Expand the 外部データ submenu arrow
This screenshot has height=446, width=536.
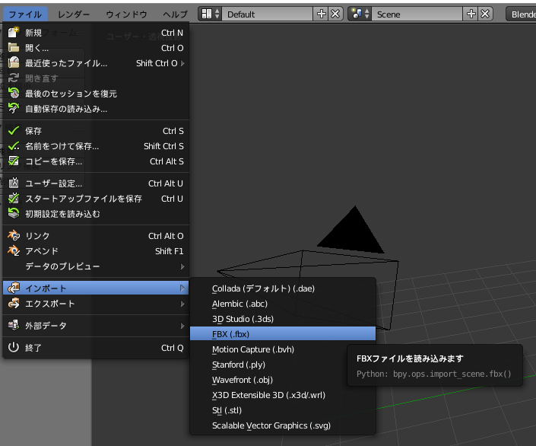pyautogui.click(x=182, y=326)
